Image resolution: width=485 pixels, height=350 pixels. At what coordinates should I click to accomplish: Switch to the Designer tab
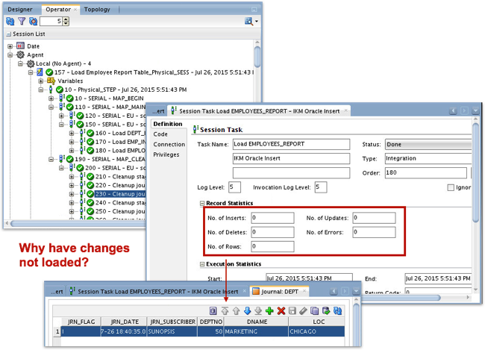click(20, 9)
